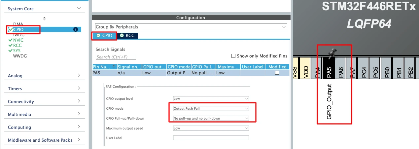419x149 pixels.
Task: Open the GPIO mode dropdown
Action: click(211, 108)
